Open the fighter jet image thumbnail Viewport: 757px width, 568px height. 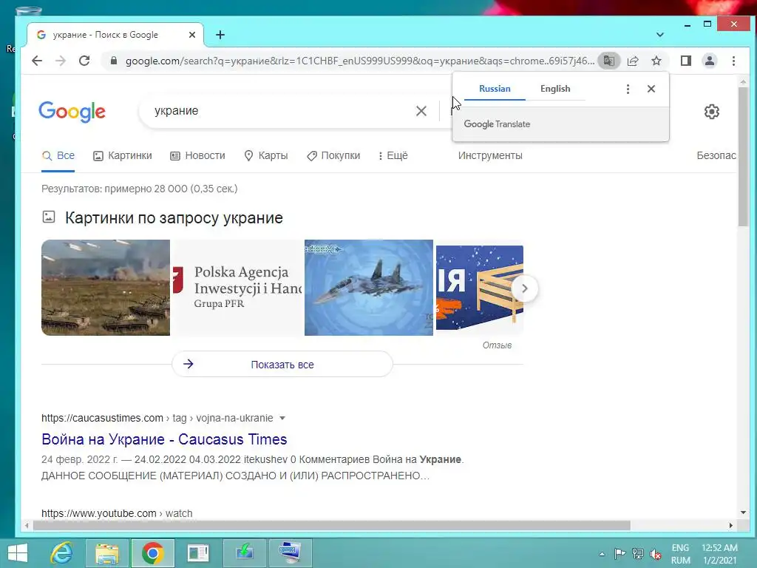point(369,288)
